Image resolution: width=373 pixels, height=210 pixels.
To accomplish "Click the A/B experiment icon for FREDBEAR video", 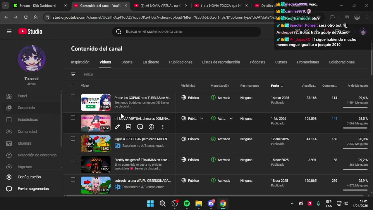I will [x=118, y=146].
